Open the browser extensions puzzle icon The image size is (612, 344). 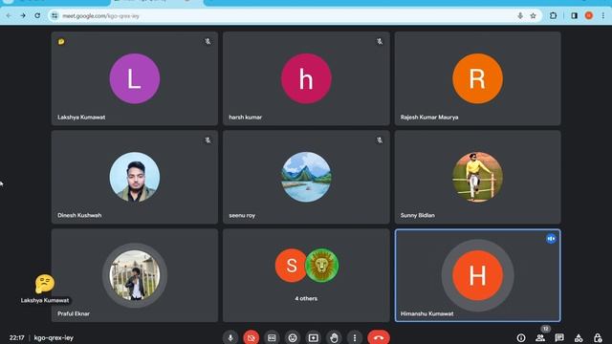553,15
